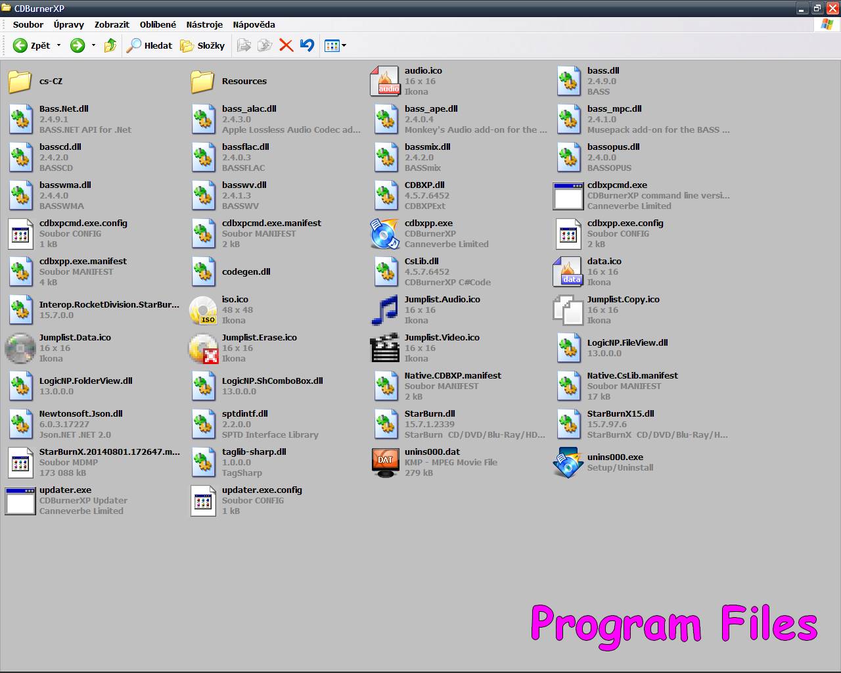The width and height of the screenshot is (841, 673).
Task: Select the StarBurnX.20140801 MDMP file icon
Action: click(x=20, y=462)
